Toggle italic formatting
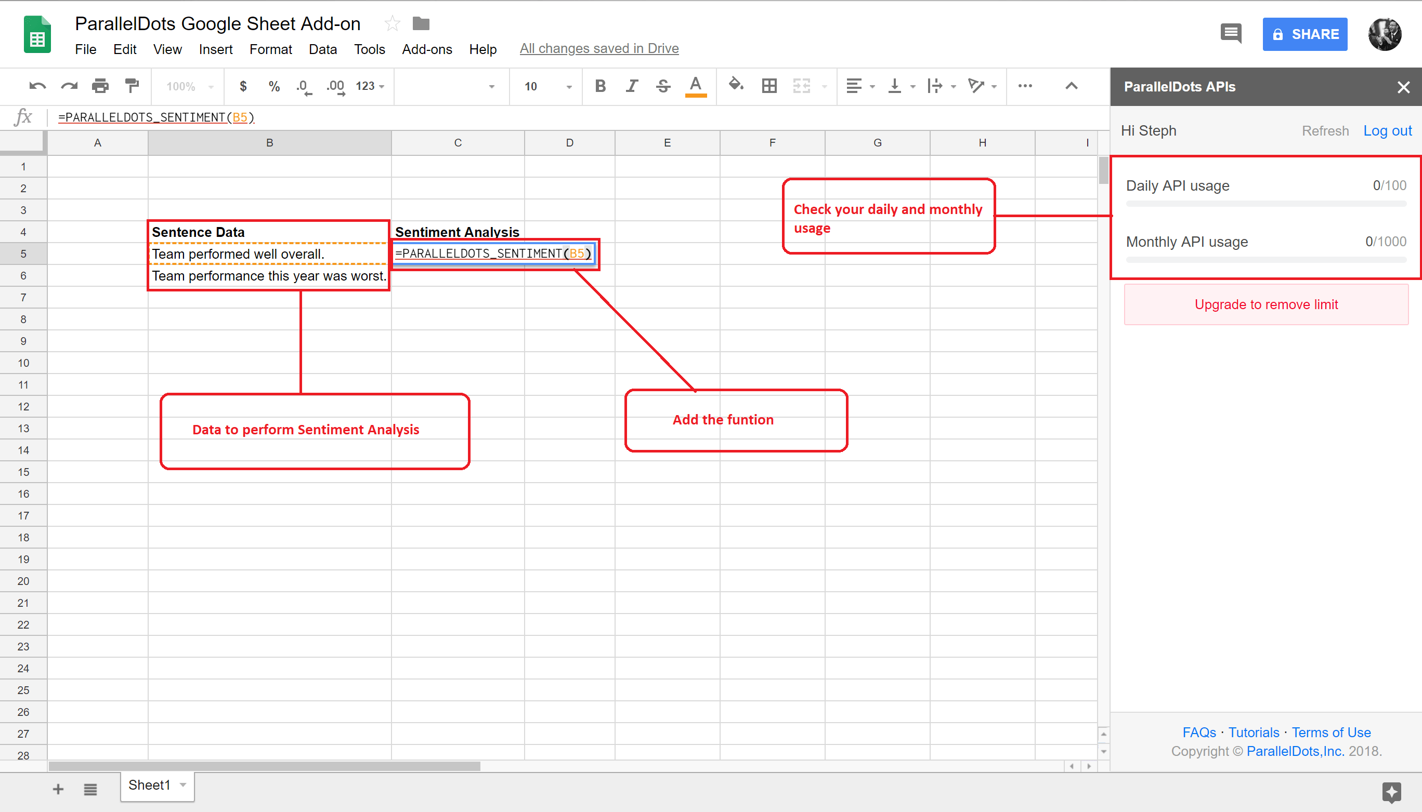 point(632,86)
